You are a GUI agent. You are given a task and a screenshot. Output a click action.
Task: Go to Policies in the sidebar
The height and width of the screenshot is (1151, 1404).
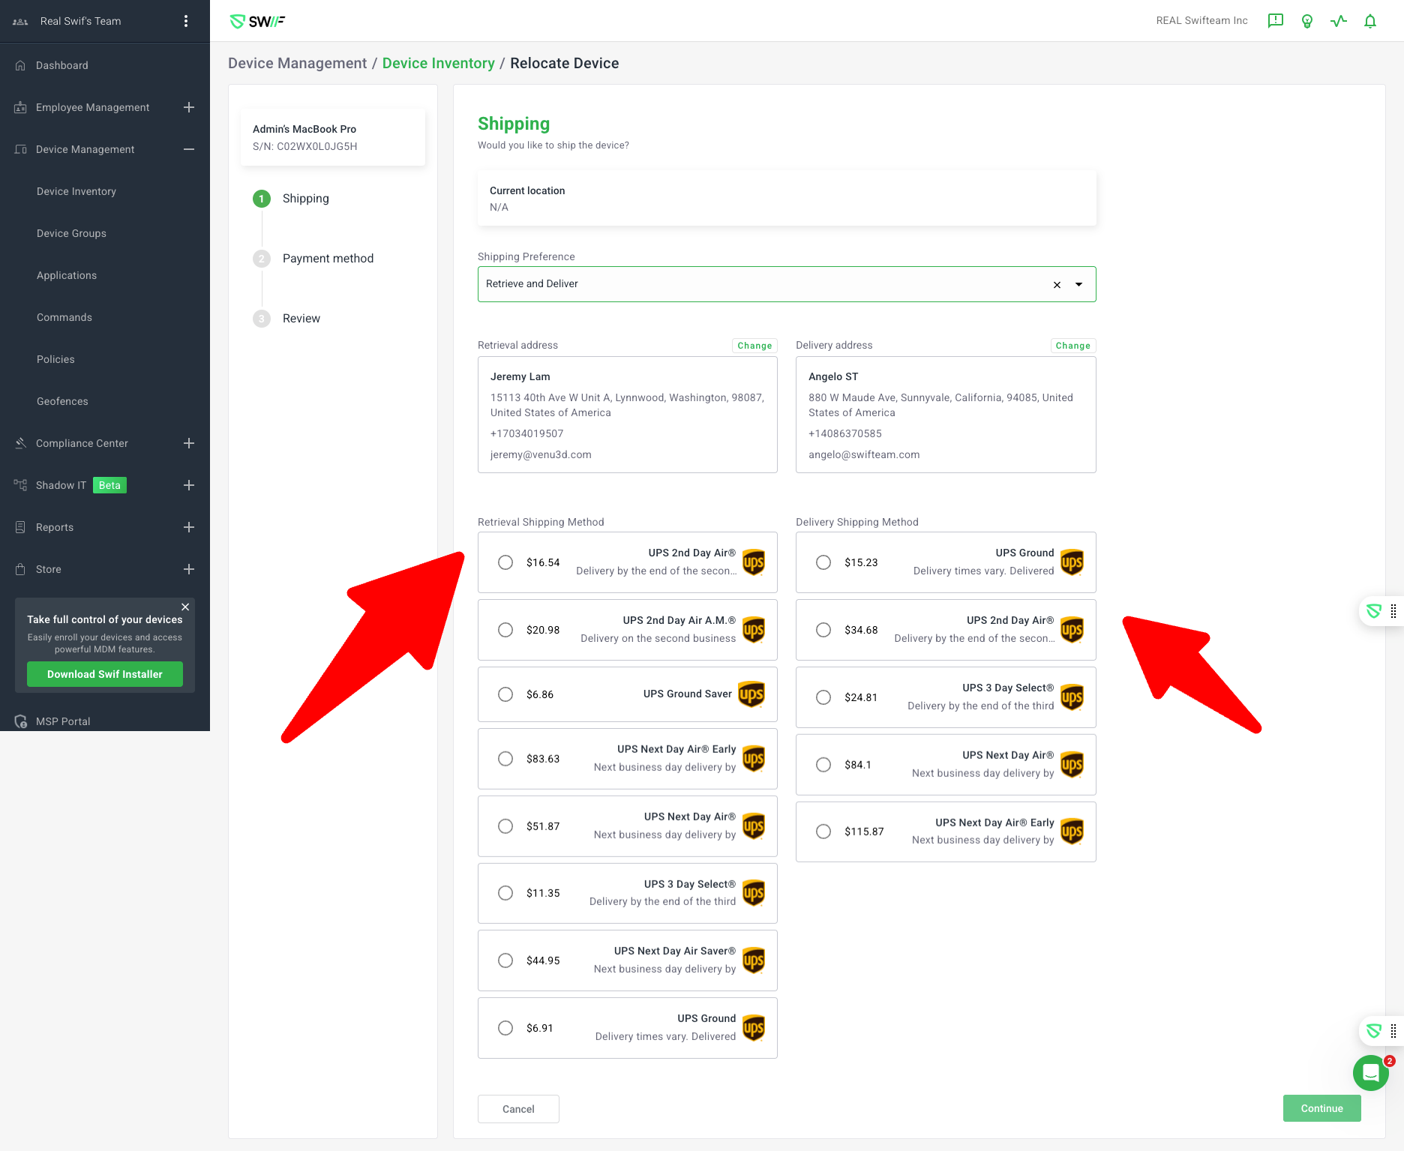pyautogui.click(x=55, y=359)
